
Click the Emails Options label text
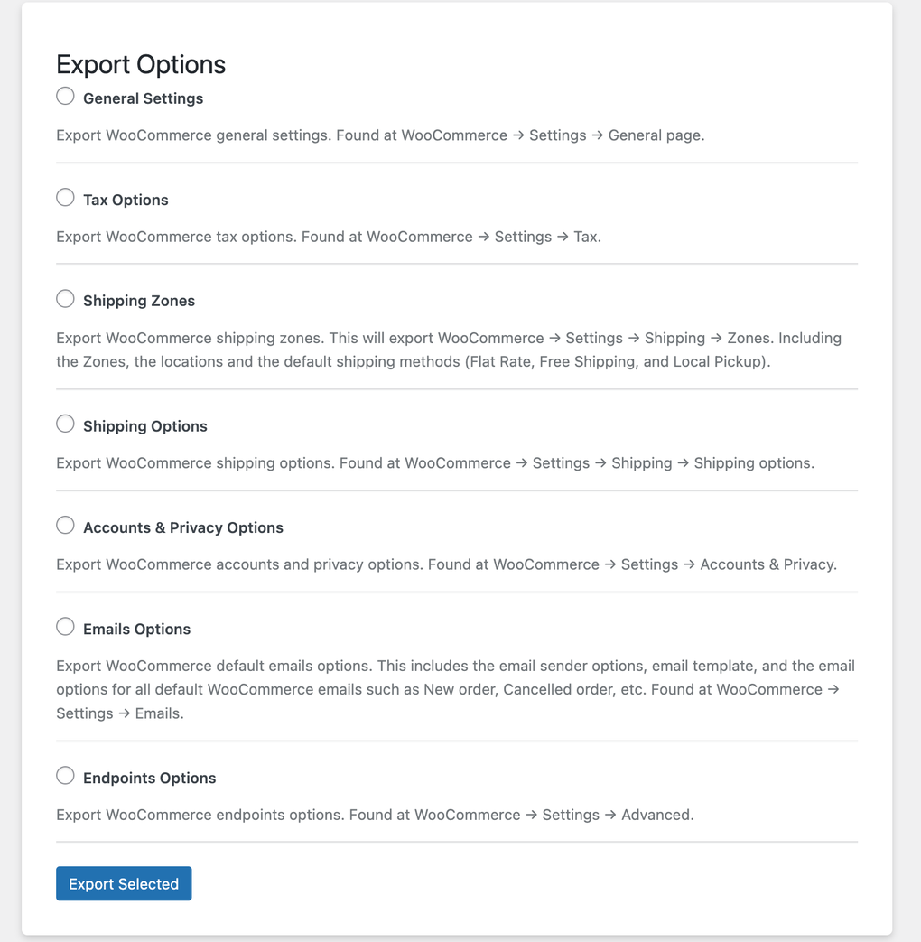(x=136, y=629)
